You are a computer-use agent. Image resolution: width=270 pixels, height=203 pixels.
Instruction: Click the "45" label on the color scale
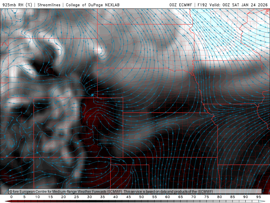[x=129, y=197]
